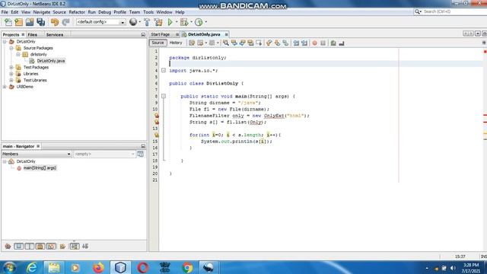Screen dimensions: 487x274
Task: Collapse the Source Packages node
Action: coord(11,48)
